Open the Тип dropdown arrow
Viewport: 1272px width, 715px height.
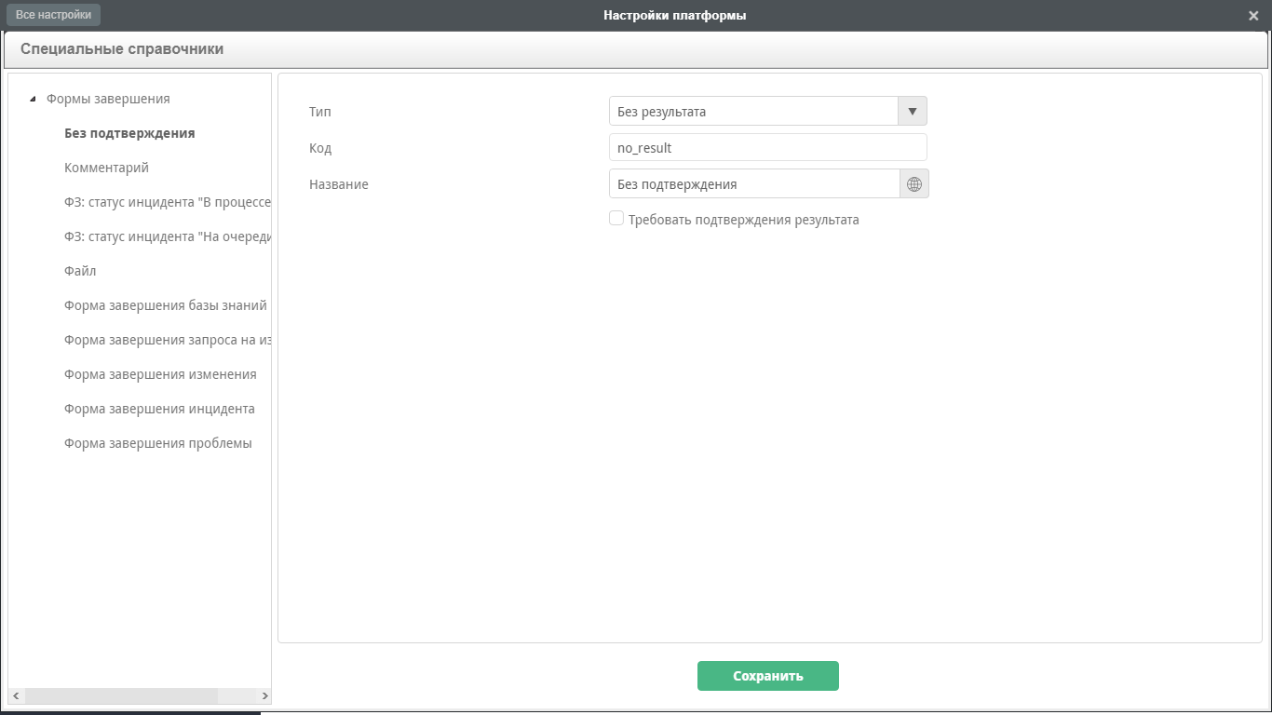pos(913,112)
